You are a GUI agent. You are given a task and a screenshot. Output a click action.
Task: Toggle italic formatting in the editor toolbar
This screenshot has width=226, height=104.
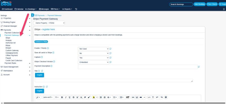(66, 97)
